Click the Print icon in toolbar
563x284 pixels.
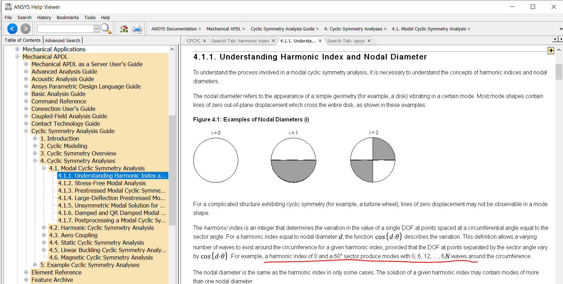click(x=137, y=29)
